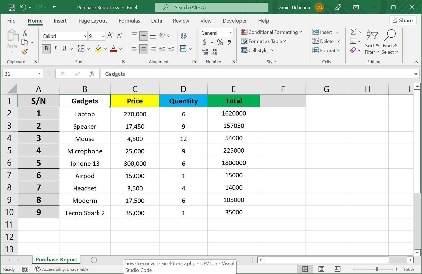Decrease font size with smaller A icon
The width and height of the screenshot is (422, 274).
point(120,35)
